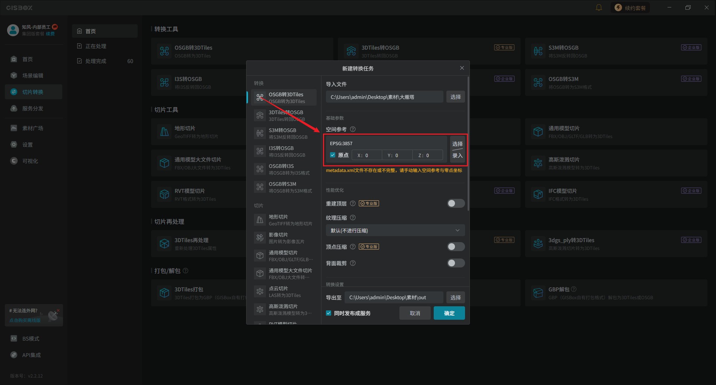Click the origin Z coordinate field

(428, 156)
